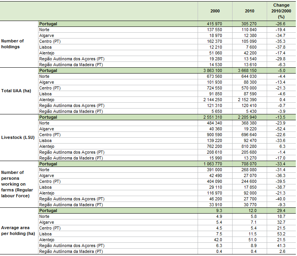
Task: Click the value 14 530 for Madeira holdings
Action: tap(215, 65)
